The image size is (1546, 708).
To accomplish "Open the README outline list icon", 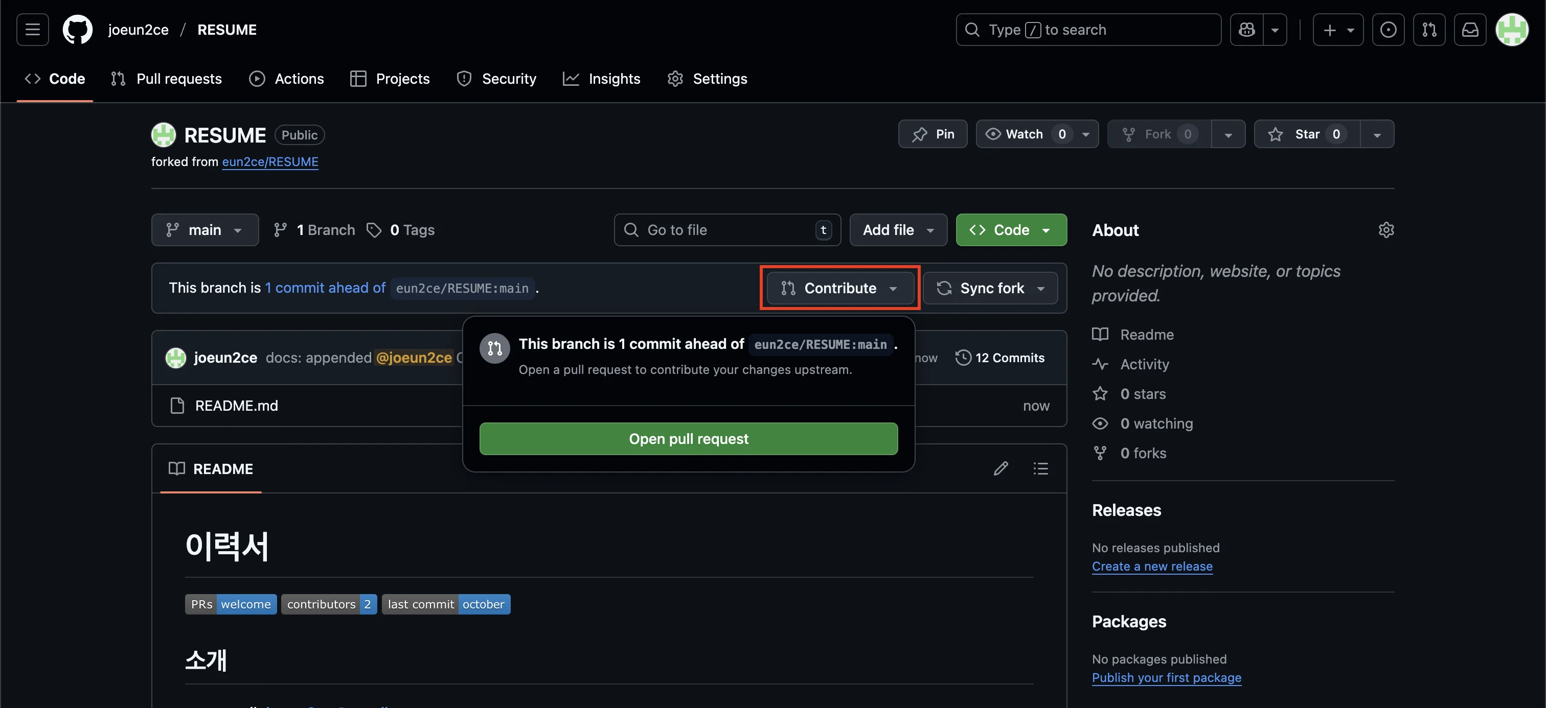I will click(x=1041, y=468).
